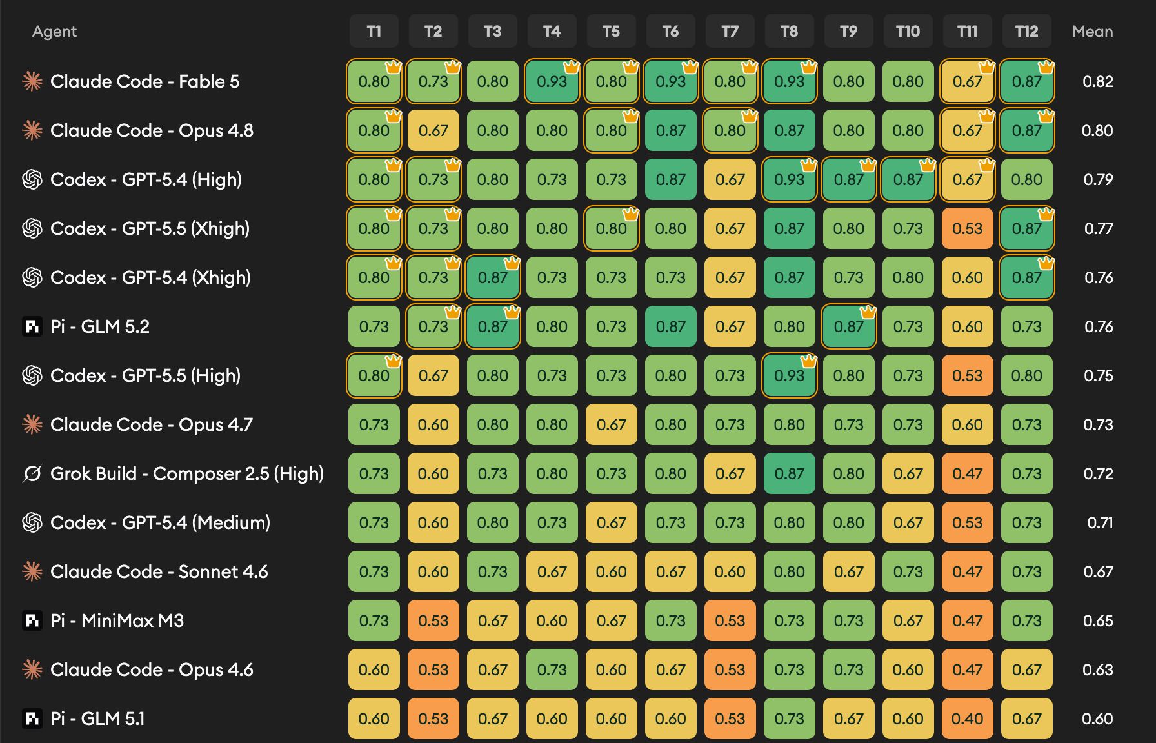The height and width of the screenshot is (743, 1156).
Task: Click the Grok icon beside Composer 2.5
Action: pyautogui.click(x=32, y=473)
